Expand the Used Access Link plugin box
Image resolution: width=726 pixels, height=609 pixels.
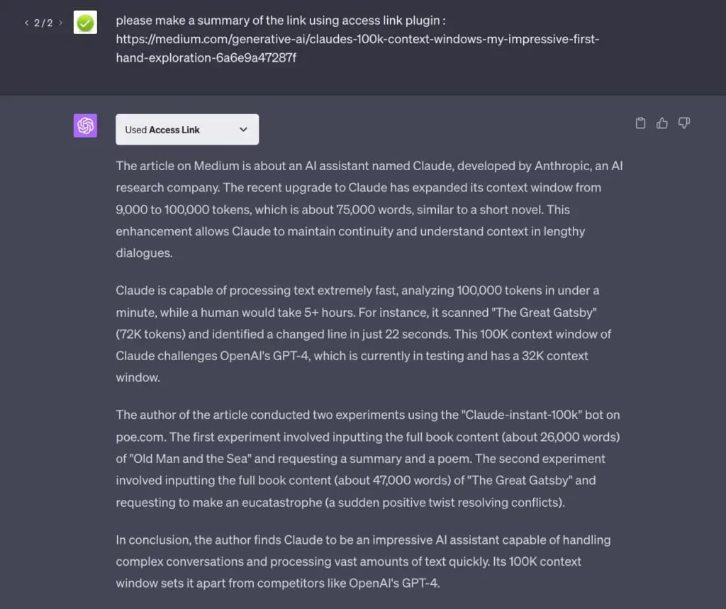[186, 130]
